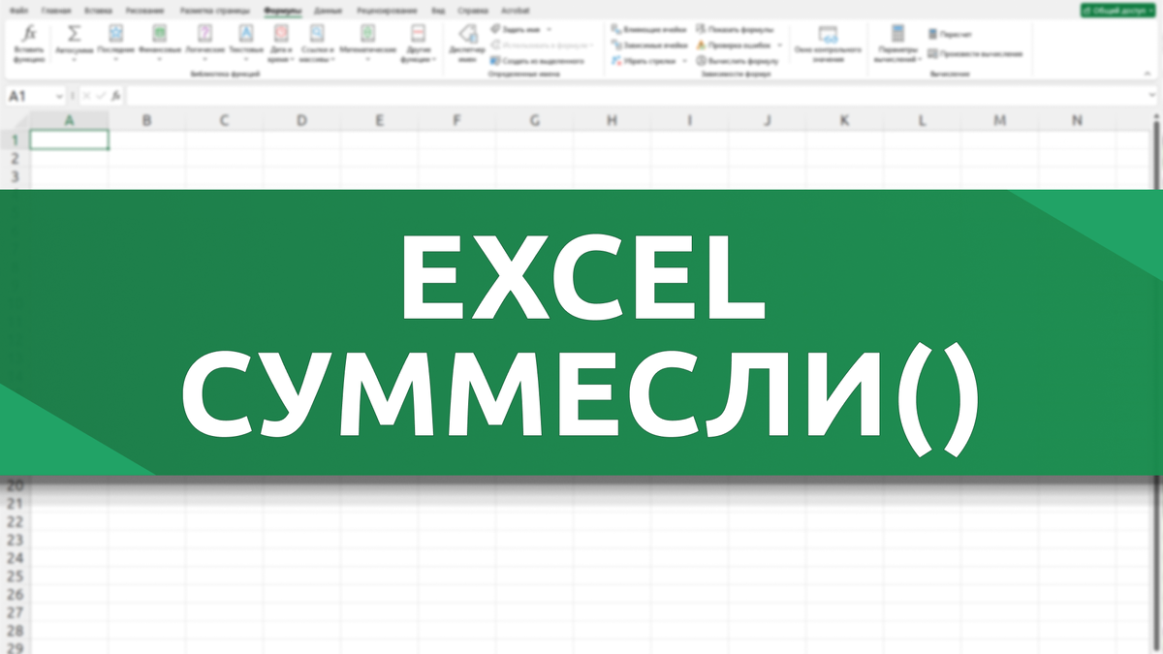
Task: Open the Text functions icon
Action: (245, 33)
